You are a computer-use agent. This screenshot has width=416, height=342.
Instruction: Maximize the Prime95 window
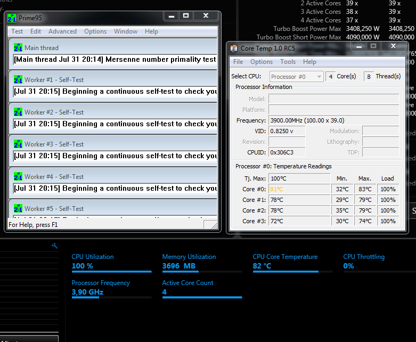pyautogui.click(x=186, y=16)
